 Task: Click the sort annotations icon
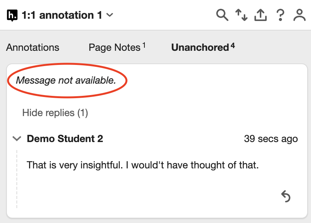click(241, 15)
